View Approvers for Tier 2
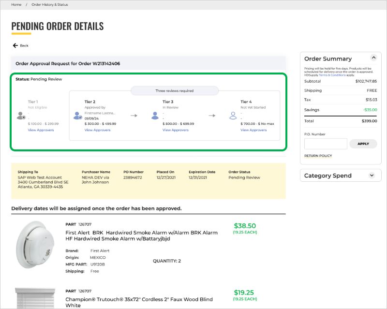Screen dimensions: 387x309 98,130
